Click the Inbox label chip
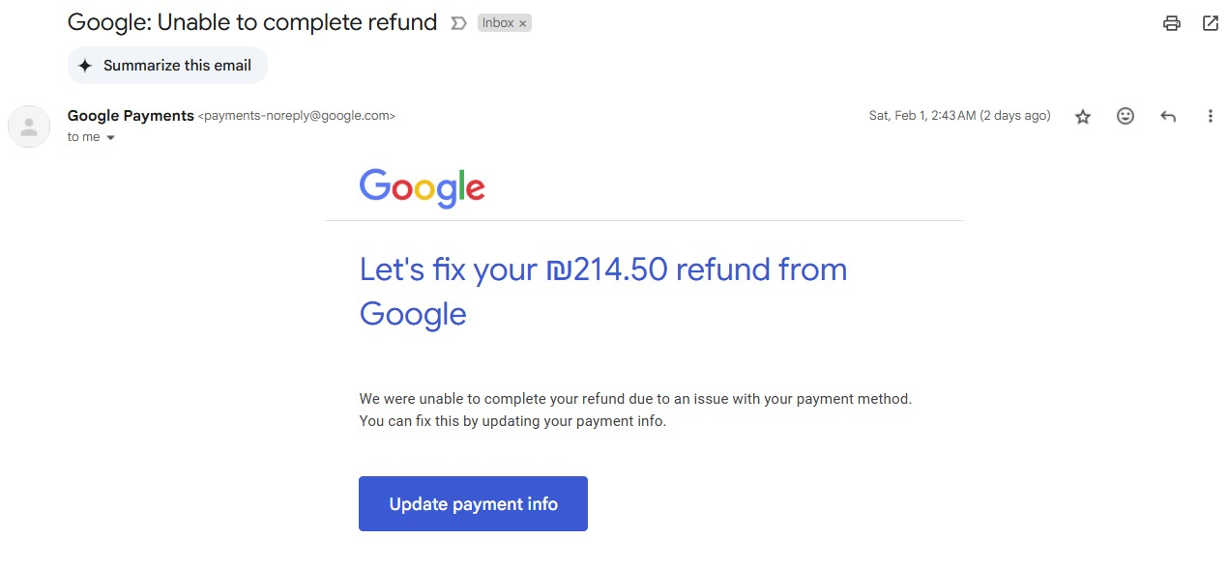 pyautogui.click(x=498, y=23)
